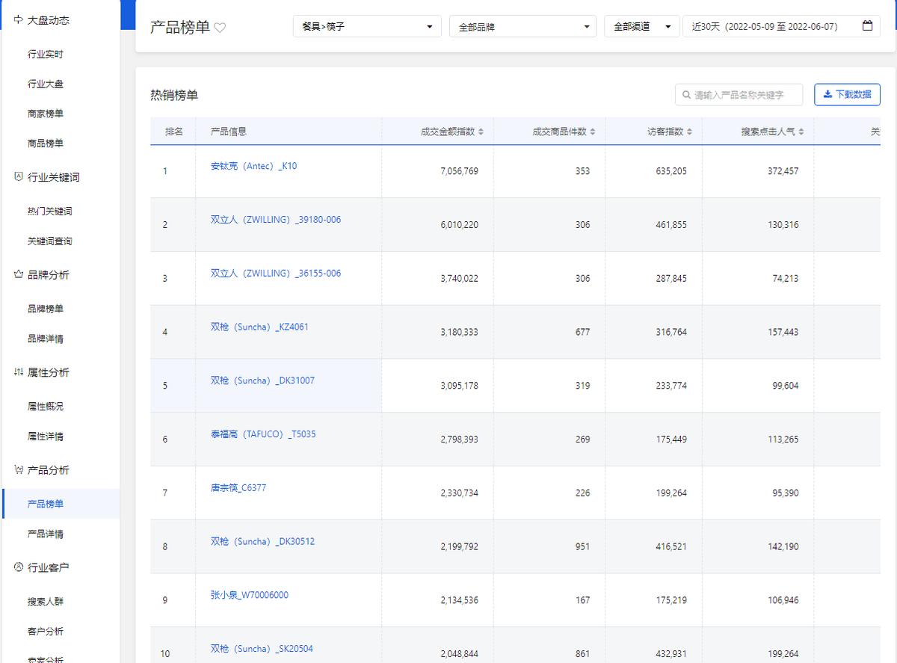
Task: Click the heart favorite icon beside 产品榜单
Action: coord(220,28)
